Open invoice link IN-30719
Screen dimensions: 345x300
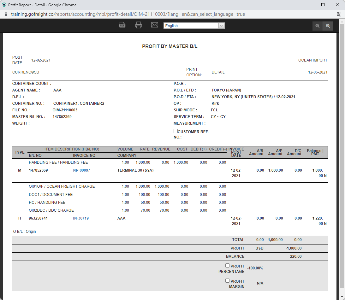(81, 218)
